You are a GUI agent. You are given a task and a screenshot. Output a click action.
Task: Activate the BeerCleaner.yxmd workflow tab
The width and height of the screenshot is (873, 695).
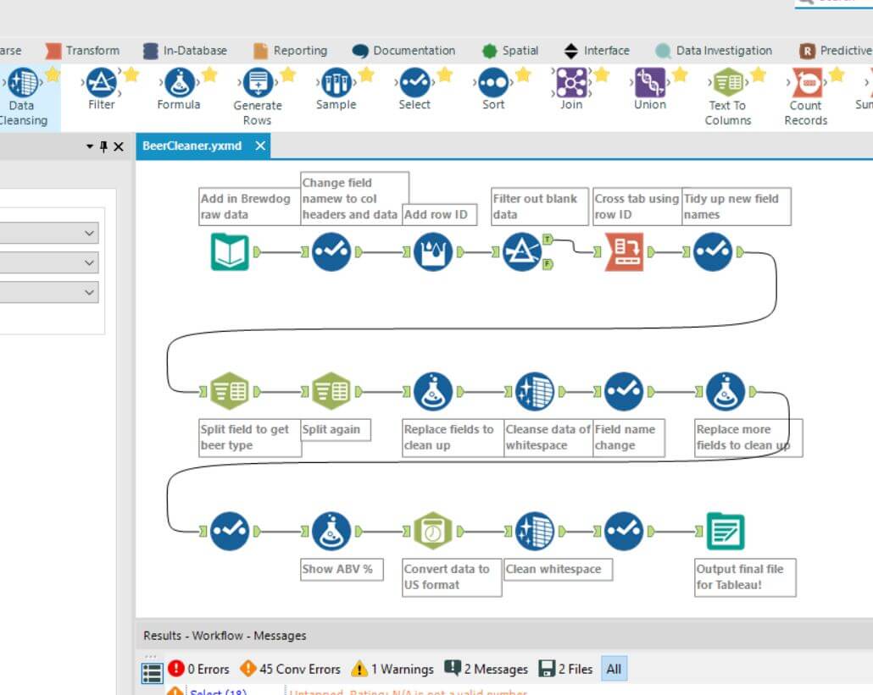point(192,146)
